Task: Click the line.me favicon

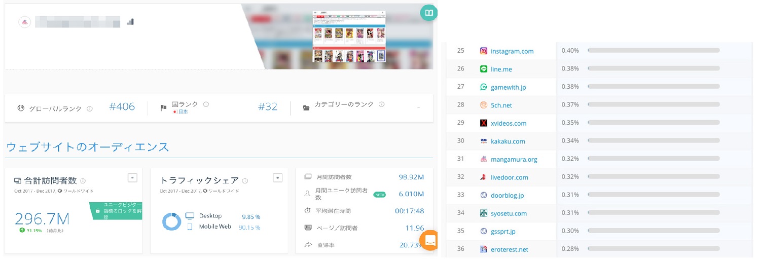Action: 484,69
